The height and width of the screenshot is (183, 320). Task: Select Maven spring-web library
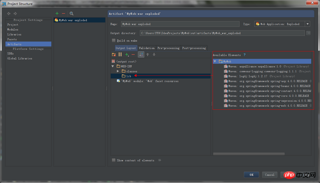coord(267,106)
